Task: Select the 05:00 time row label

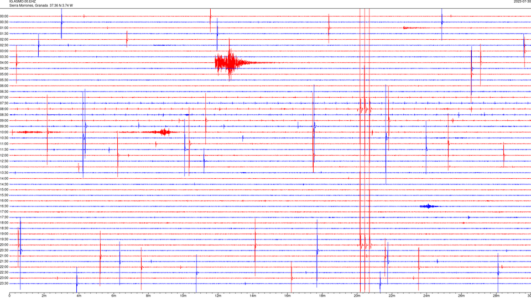Action: [x=4, y=74]
